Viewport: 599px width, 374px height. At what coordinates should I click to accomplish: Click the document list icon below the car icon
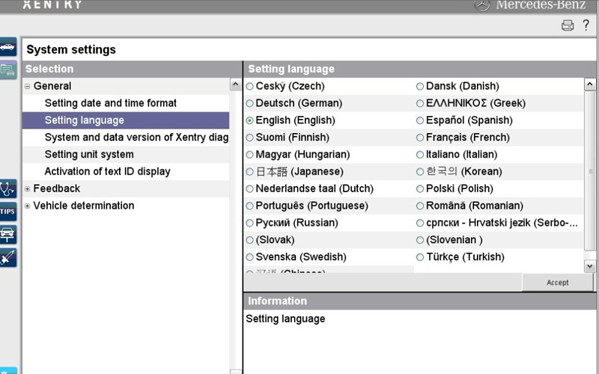pyautogui.click(x=7, y=70)
